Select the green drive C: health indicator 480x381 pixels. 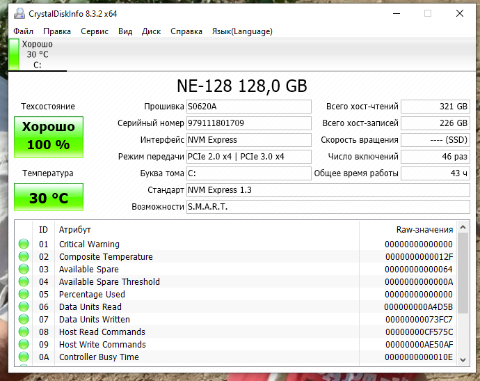pos(13,54)
